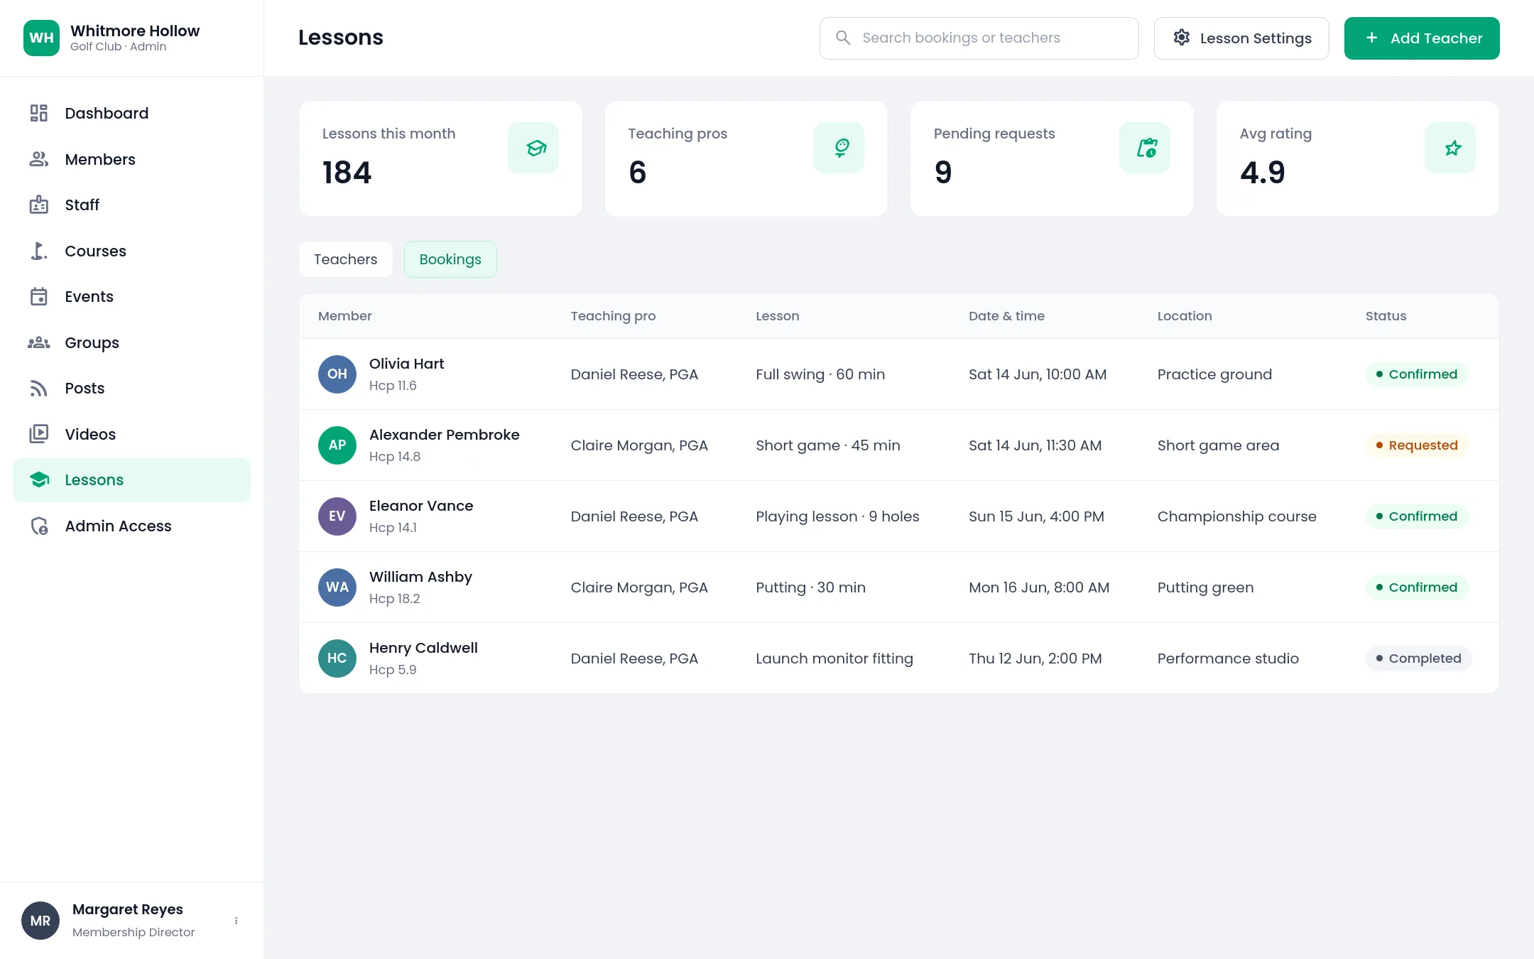
Task: Click the Lessons graduation cap sidebar icon
Action: point(39,479)
